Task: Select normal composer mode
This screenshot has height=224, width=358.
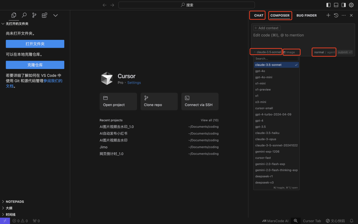Action: [x=319, y=52]
